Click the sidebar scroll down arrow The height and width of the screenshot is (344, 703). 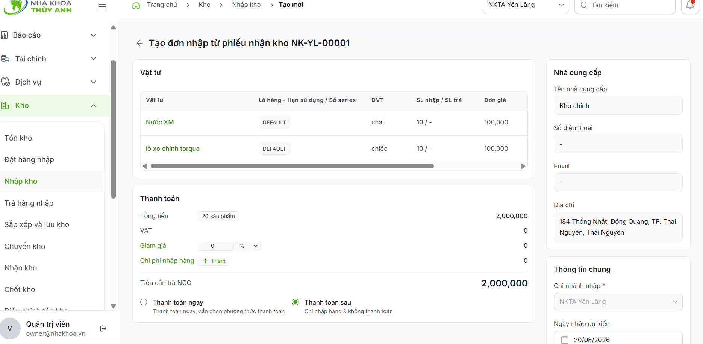pos(113,306)
